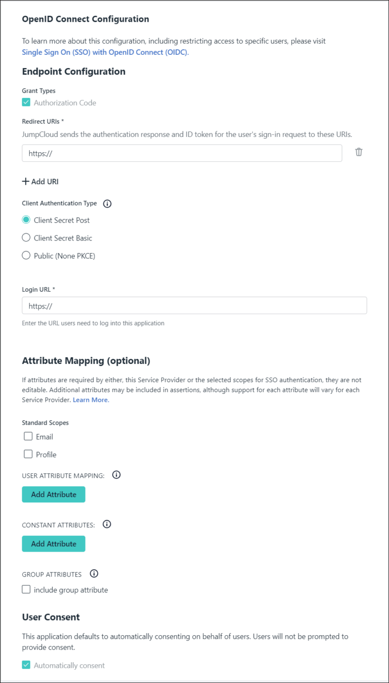
Task: Open the SSO with OpenID Connect documentation link
Action: click(x=104, y=52)
